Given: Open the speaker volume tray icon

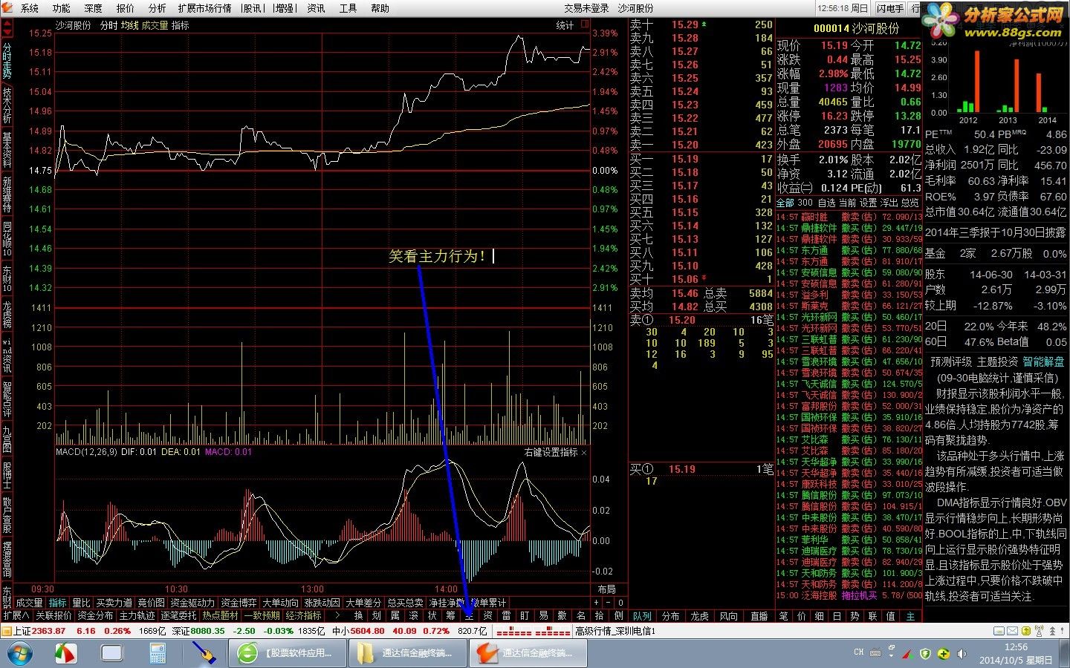Looking at the screenshot, I should (x=960, y=654).
